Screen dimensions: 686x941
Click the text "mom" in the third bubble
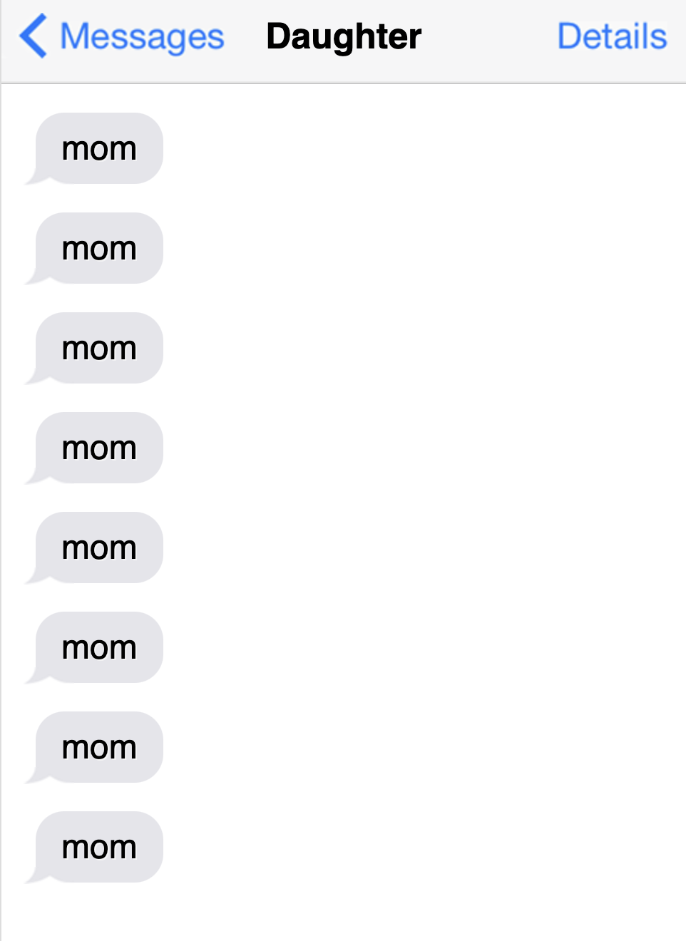[x=99, y=349]
